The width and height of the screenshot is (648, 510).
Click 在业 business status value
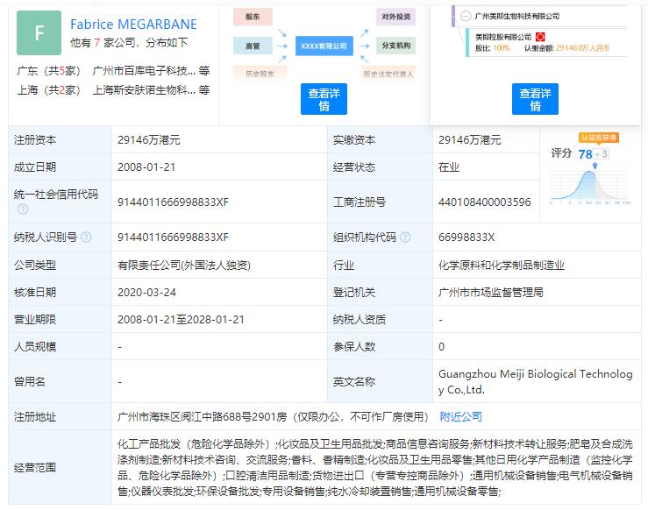point(449,167)
